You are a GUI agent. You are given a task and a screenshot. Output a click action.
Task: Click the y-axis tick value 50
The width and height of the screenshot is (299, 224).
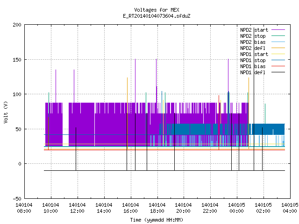pos(18,129)
